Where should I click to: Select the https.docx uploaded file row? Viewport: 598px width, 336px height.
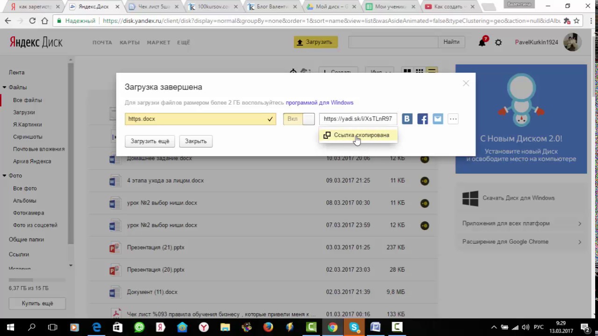click(x=200, y=119)
